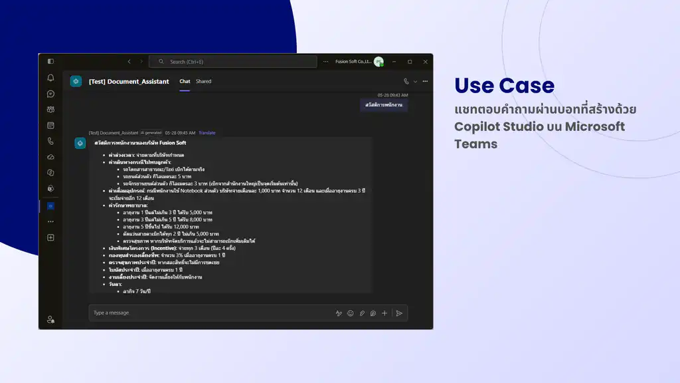Screen dimensions: 680x383
Task: Click the Translate link on bot message
Action: tap(207, 133)
